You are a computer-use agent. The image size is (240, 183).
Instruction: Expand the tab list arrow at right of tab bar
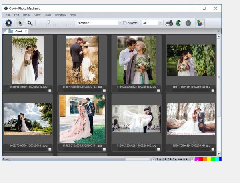(218, 31)
